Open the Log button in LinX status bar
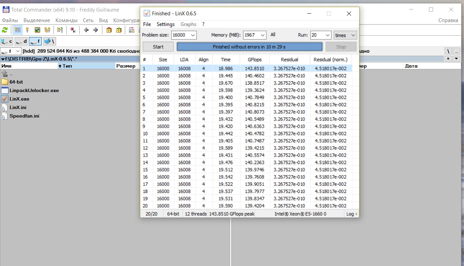Screen dimensions: 464x266 click(x=352, y=214)
